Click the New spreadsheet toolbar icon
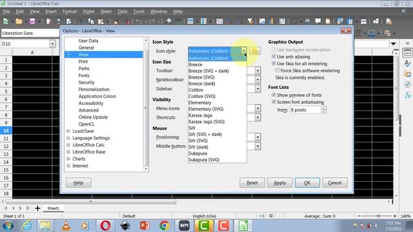This screenshot has width=413, height=232. click(6, 21)
